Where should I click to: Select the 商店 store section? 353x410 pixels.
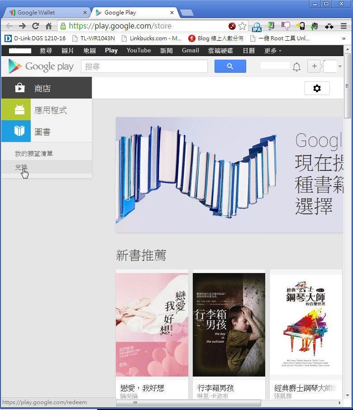click(x=47, y=88)
